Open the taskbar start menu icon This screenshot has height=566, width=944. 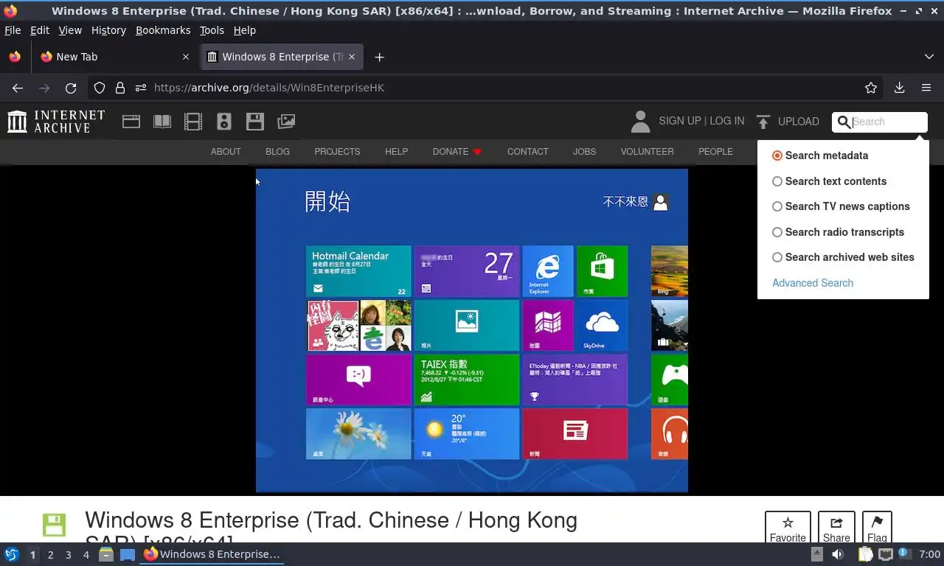pyautogui.click(x=12, y=554)
